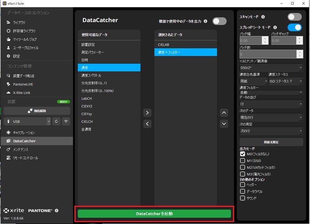310x224 pixels.
Task: Check the M1(D50) output mode
Action: pyautogui.click(x=242, y=160)
